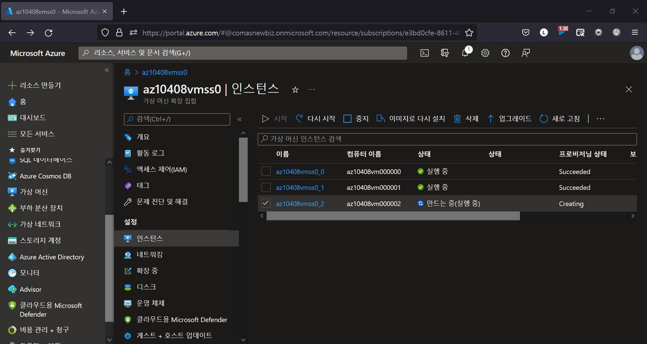Click the instance table horizontal scrollbar
Viewport: 647px width, 344px height.
[393, 216]
